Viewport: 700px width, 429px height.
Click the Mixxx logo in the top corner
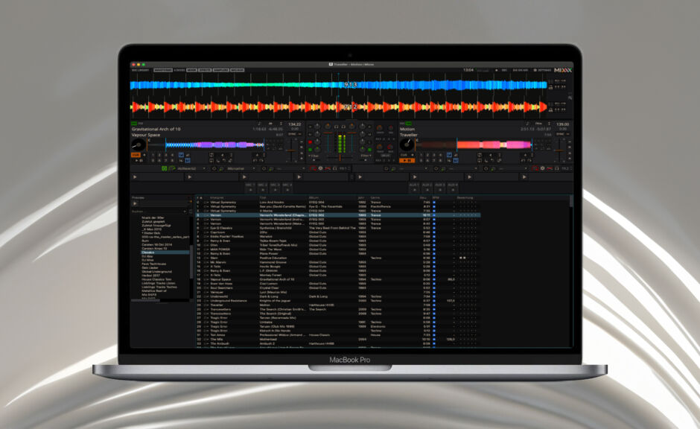(564, 69)
